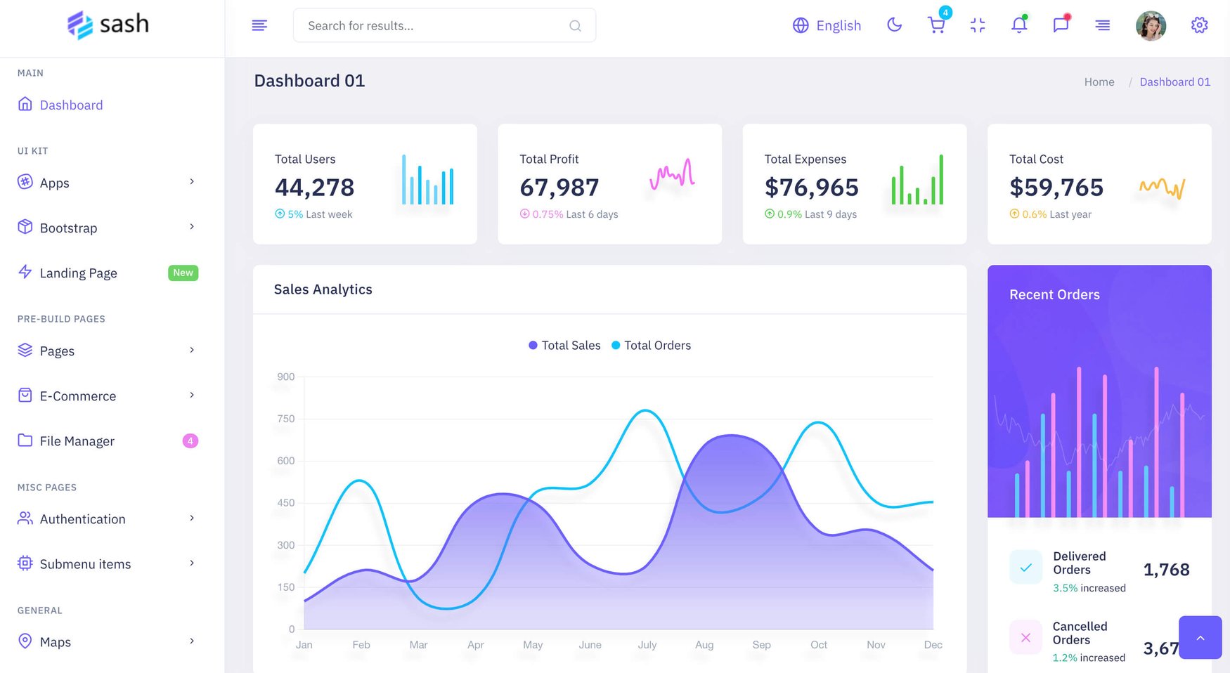Click the sash logo
Screen dimensions: 1230x673
[108, 25]
